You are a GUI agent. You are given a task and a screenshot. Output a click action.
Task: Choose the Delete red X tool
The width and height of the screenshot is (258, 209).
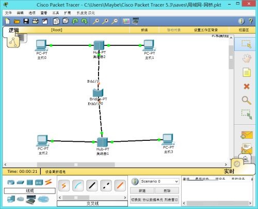coord(247,86)
